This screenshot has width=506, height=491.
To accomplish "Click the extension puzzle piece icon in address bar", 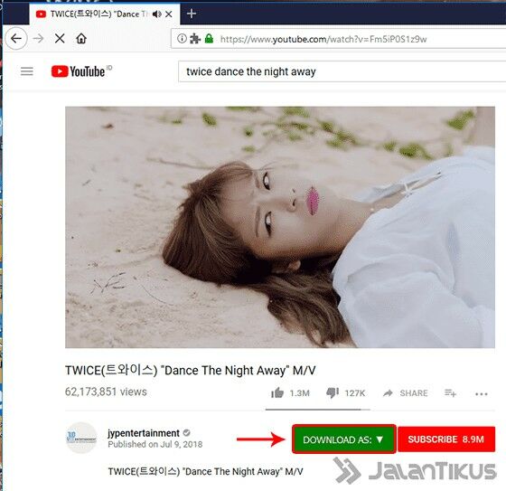I will 195,39.
